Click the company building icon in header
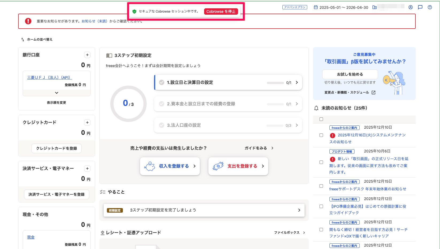Viewport: 440px width, 249px height. coord(375,7)
